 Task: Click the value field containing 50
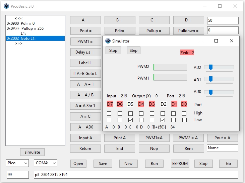click(x=223, y=20)
